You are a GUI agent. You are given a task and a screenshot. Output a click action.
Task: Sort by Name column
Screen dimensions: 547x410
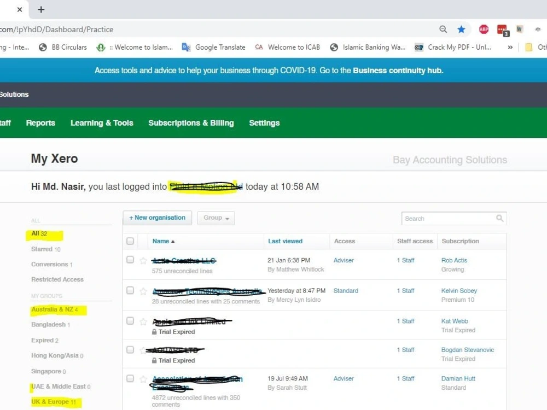tap(163, 241)
